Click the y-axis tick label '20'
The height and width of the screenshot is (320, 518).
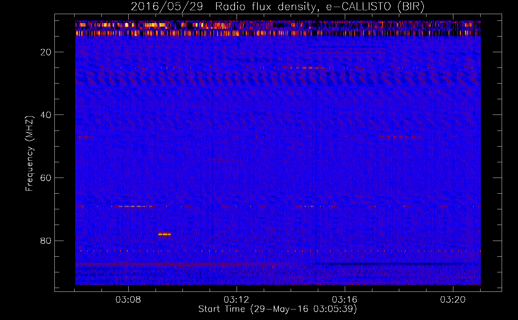(x=46, y=52)
